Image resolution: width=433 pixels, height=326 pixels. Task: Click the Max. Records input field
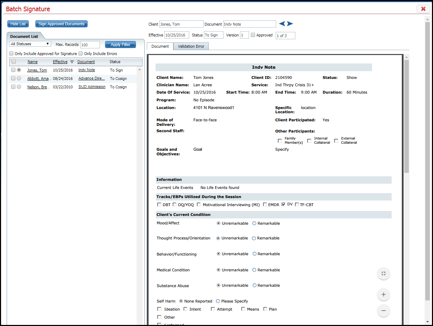[90, 45]
